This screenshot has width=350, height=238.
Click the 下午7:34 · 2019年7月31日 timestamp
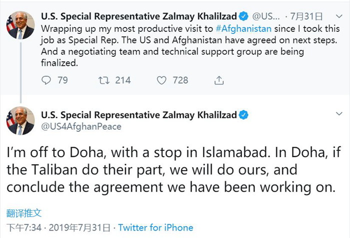point(58,227)
